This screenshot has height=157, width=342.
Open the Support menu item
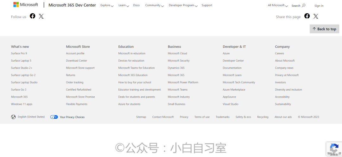coord(207,5)
